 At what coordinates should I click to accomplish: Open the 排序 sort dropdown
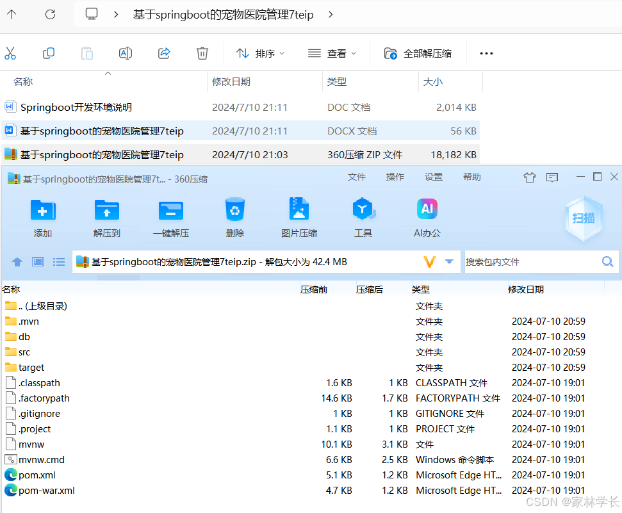(260, 54)
